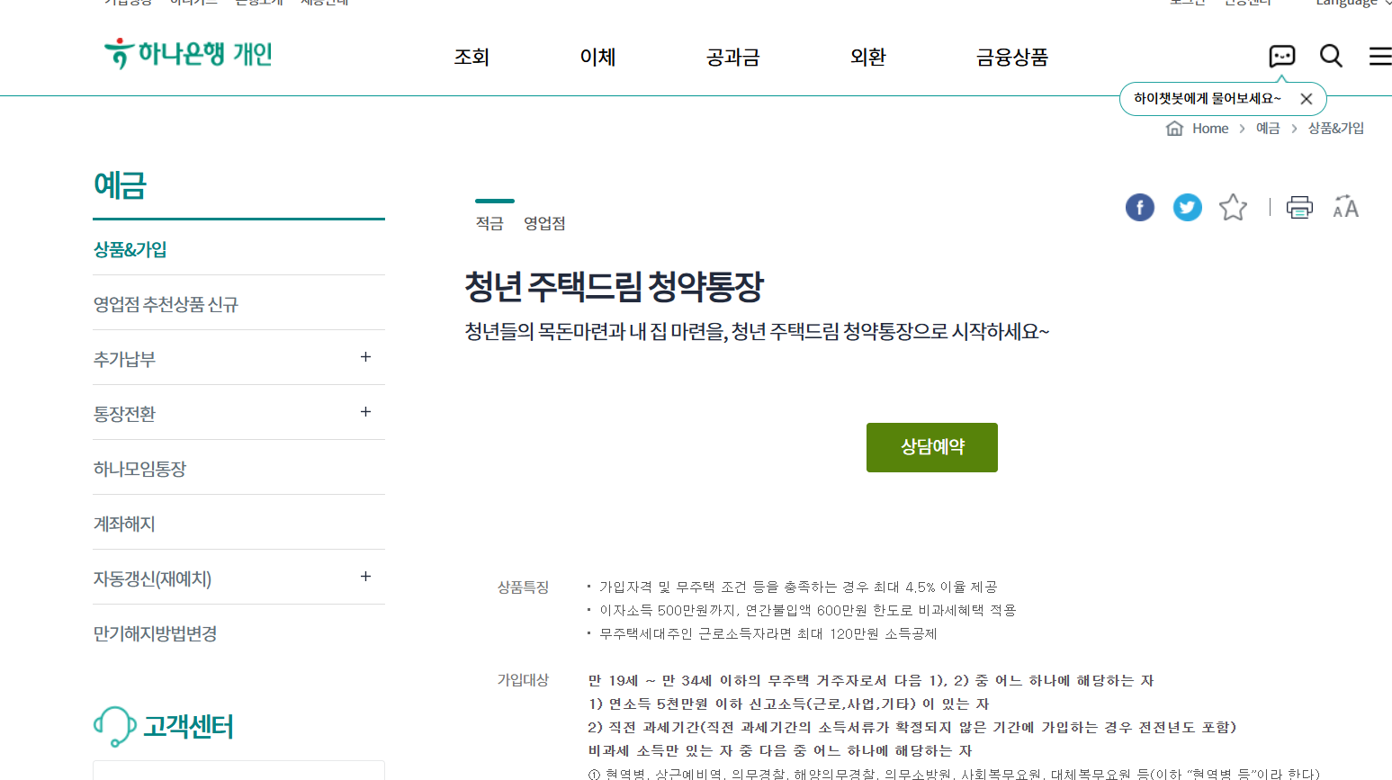Click 하이챗봇에게 물어보세요~ tooltip text
The image size is (1392, 780).
pos(1208,98)
